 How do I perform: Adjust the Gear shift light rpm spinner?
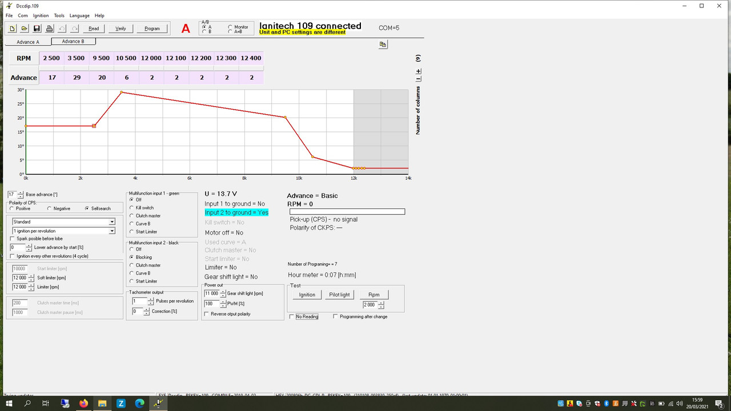coord(223,293)
